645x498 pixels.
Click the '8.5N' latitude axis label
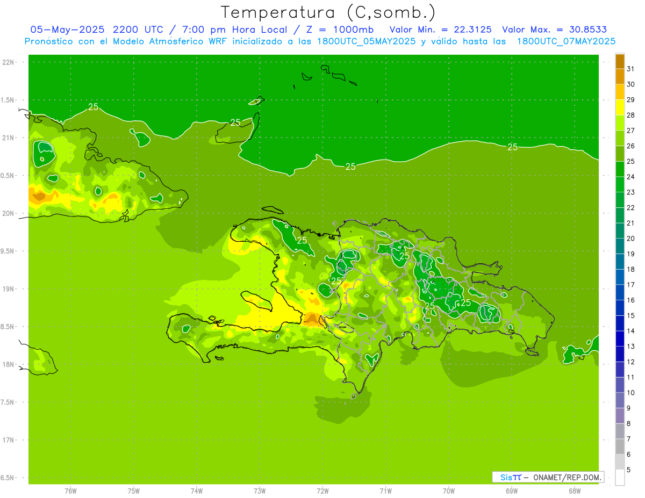point(8,327)
